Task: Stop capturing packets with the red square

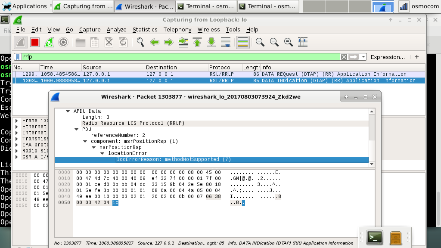Action: [35, 43]
